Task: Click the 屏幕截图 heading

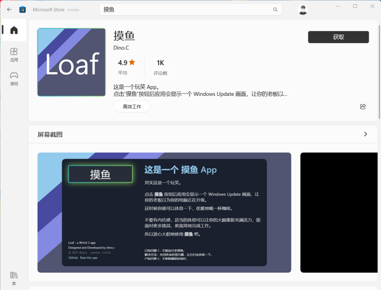Action: click(x=50, y=135)
